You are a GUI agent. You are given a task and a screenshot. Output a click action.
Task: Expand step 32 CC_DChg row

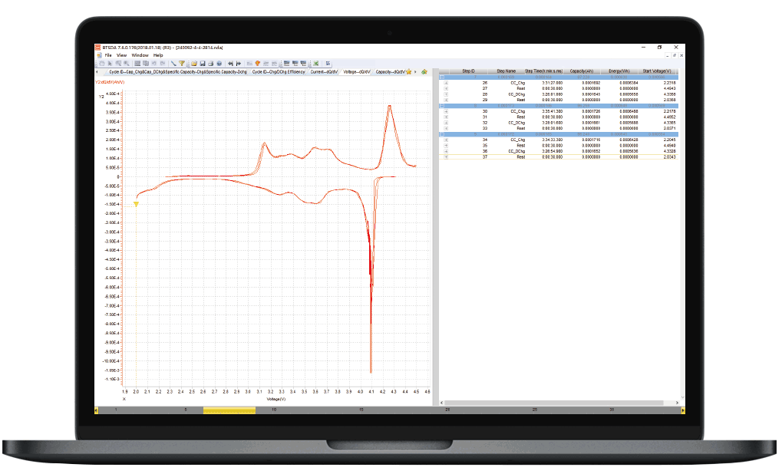click(446, 123)
